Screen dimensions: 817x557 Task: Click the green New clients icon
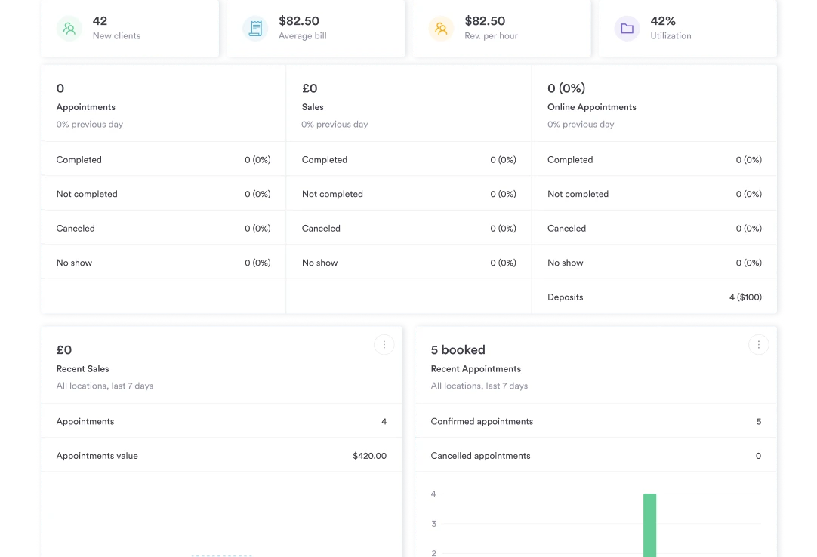click(x=69, y=29)
